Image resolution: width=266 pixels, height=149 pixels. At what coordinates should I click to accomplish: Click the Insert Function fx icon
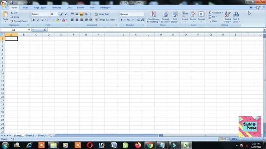pos(45,30)
